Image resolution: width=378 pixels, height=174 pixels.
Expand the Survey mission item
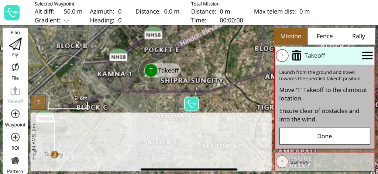click(325, 162)
